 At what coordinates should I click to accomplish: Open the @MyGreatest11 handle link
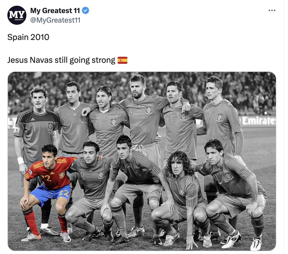tap(55, 20)
